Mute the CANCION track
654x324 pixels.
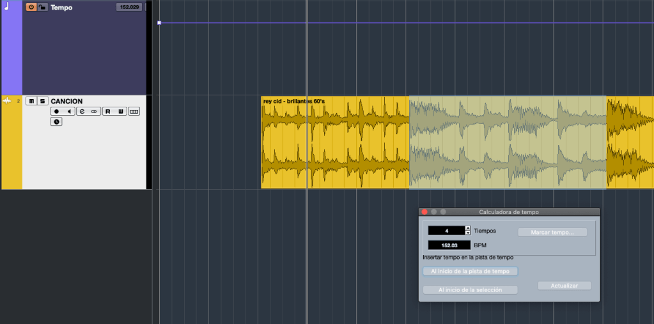31,101
